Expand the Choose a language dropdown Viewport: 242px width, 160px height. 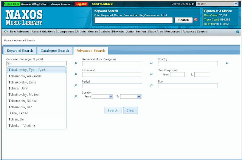(x=217, y=4)
